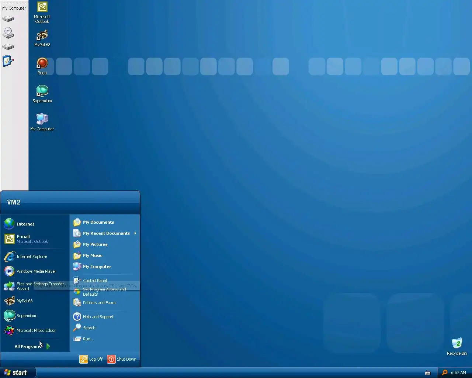Open Search from the Start menu

tap(105, 328)
